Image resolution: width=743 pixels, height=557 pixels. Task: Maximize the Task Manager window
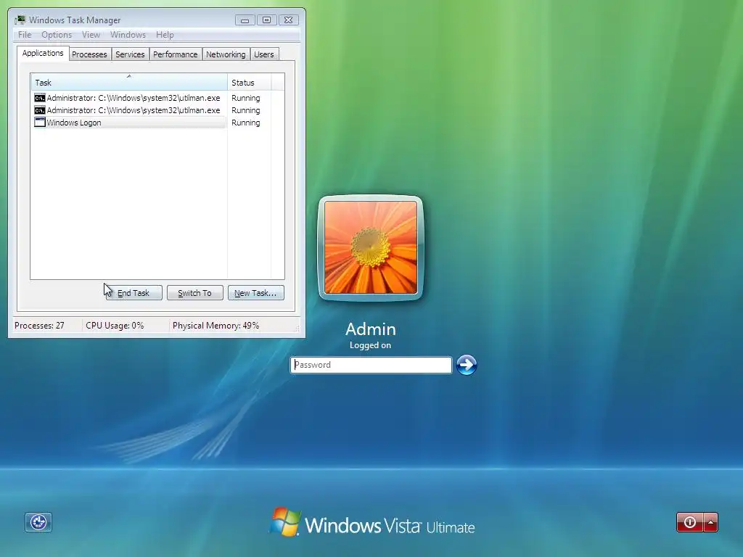[266, 20]
